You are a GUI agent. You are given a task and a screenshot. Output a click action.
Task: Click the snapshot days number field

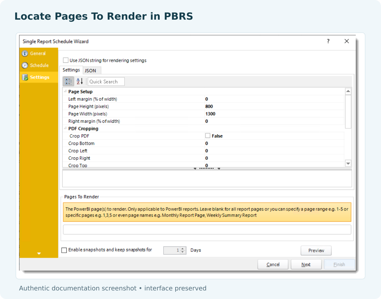[x=172, y=250]
